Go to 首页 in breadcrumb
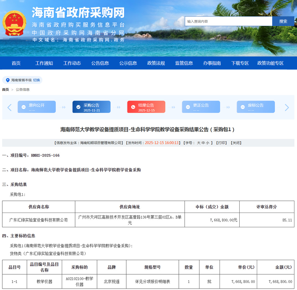Image resolution: width=297 pixels, height=290 pixels. pos(5,90)
